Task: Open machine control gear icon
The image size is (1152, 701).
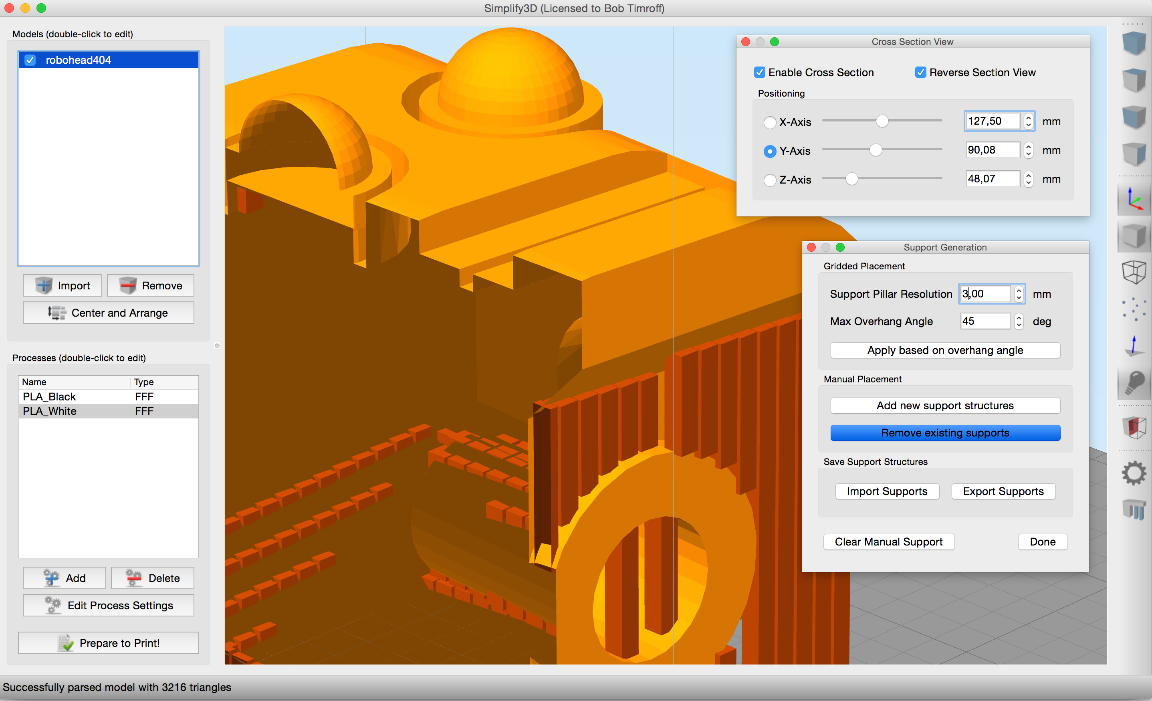Action: pyautogui.click(x=1134, y=473)
